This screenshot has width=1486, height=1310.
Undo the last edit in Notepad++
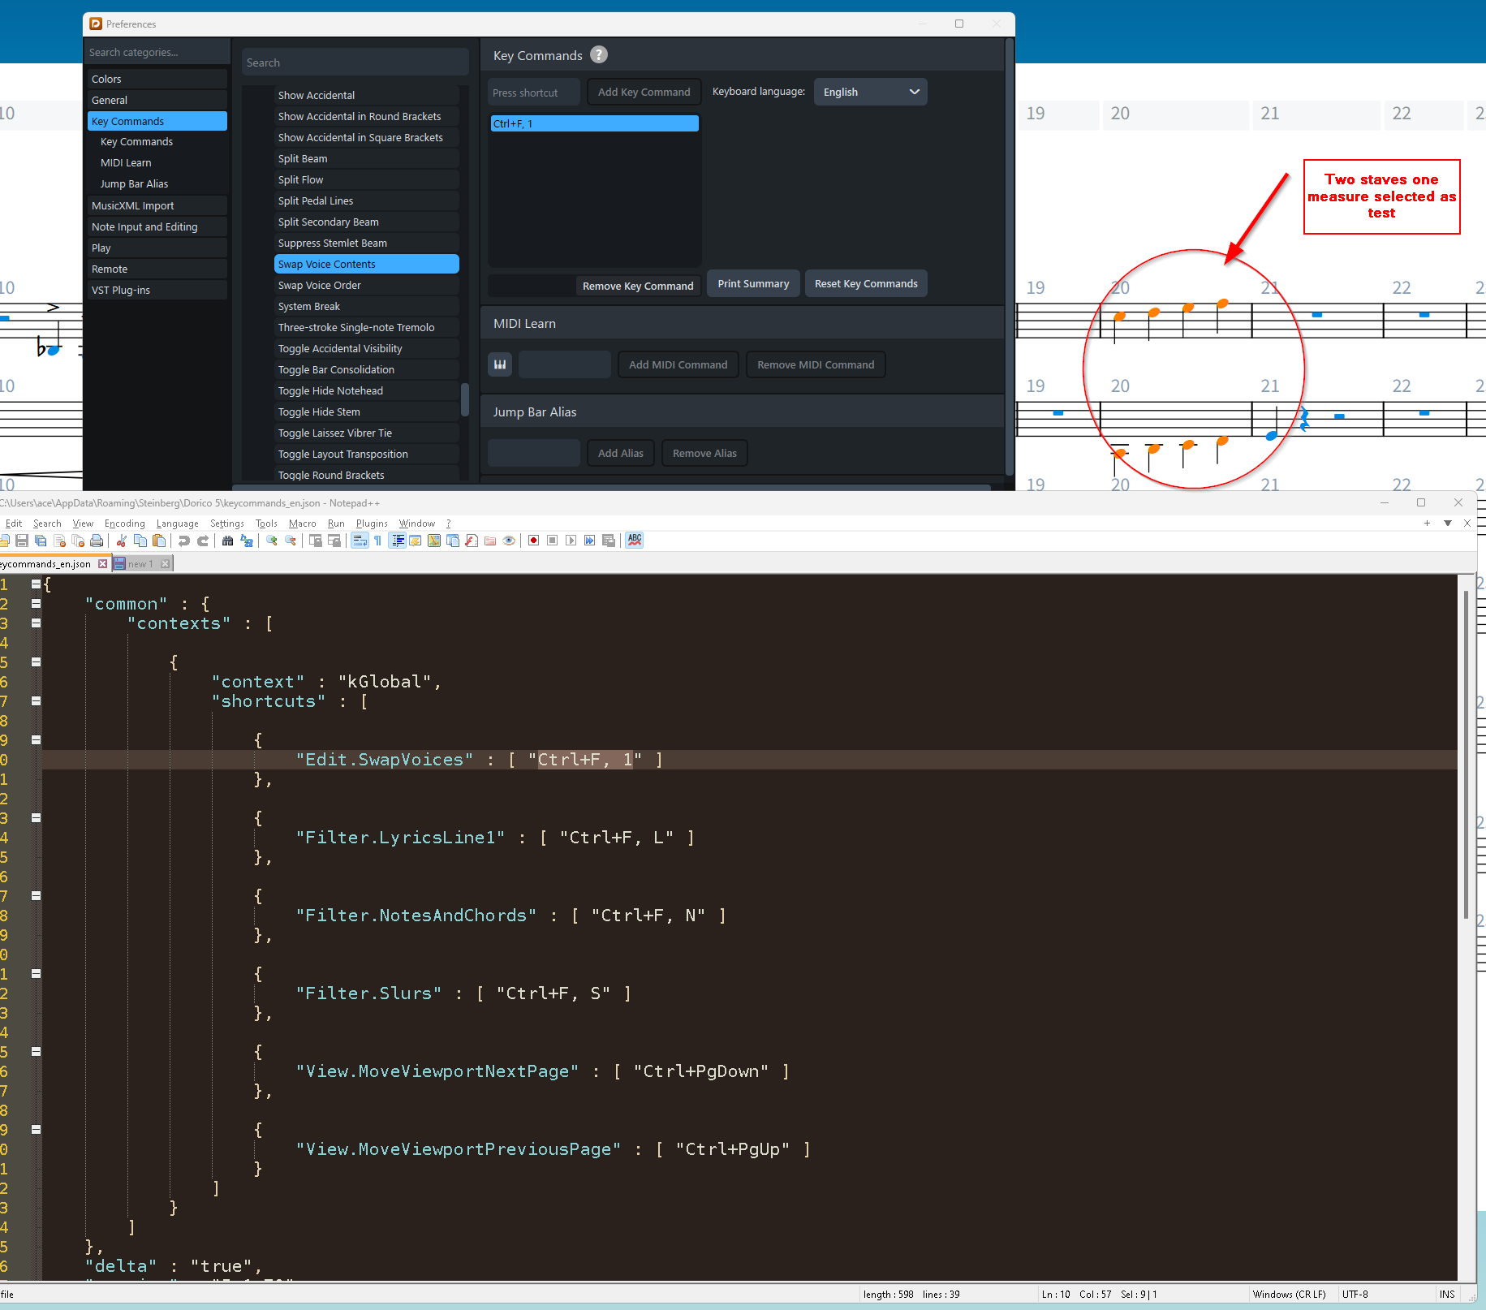(184, 541)
